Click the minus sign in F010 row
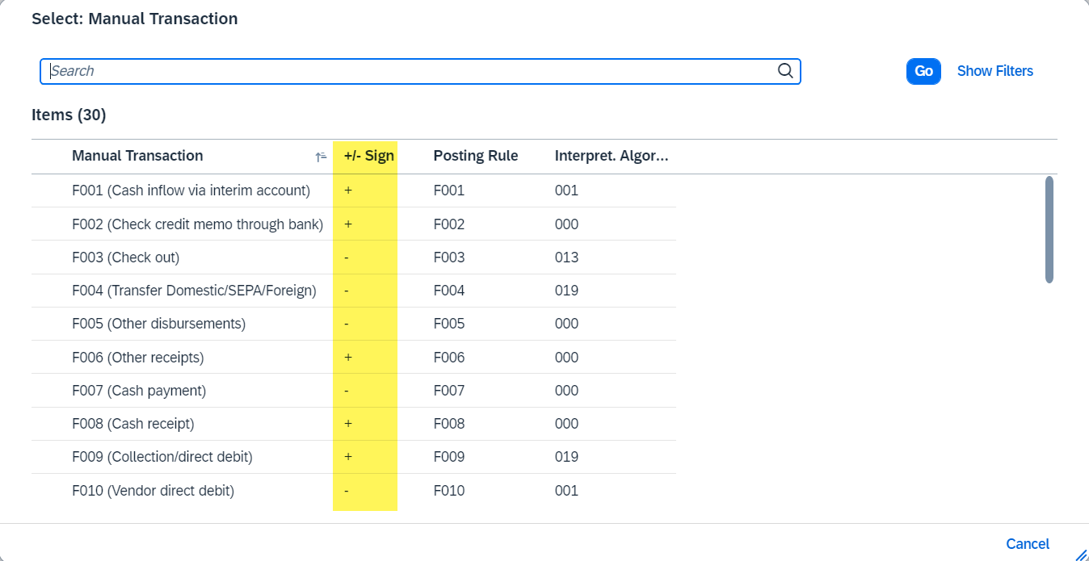1089x561 pixels. click(x=347, y=491)
